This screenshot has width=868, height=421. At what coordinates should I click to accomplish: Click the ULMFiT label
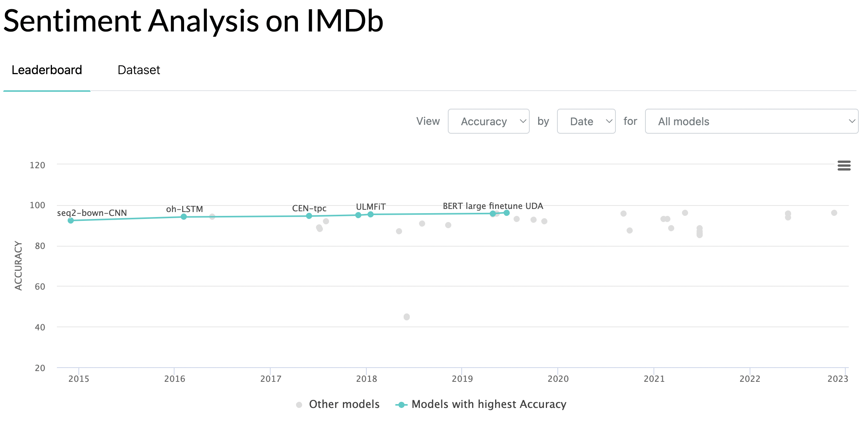(x=371, y=207)
